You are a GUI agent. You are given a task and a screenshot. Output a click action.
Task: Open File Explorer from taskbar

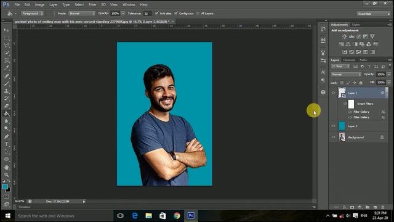coord(148,216)
